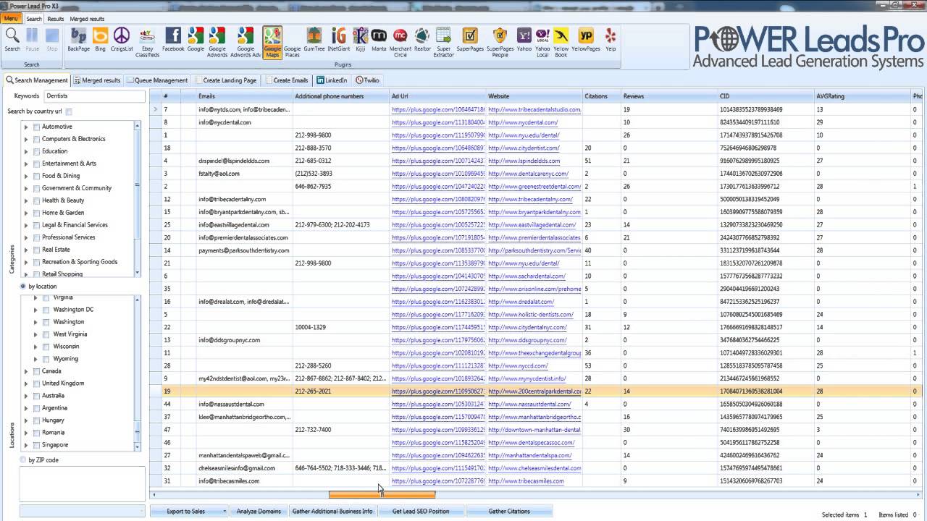Select the Ebay Classifieds plugin

[x=147, y=42]
